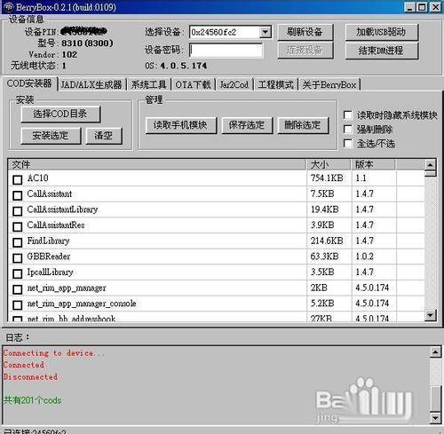Enable the 强制删除 checkbox
The height and width of the screenshot is (434, 444).
(348, 130)
